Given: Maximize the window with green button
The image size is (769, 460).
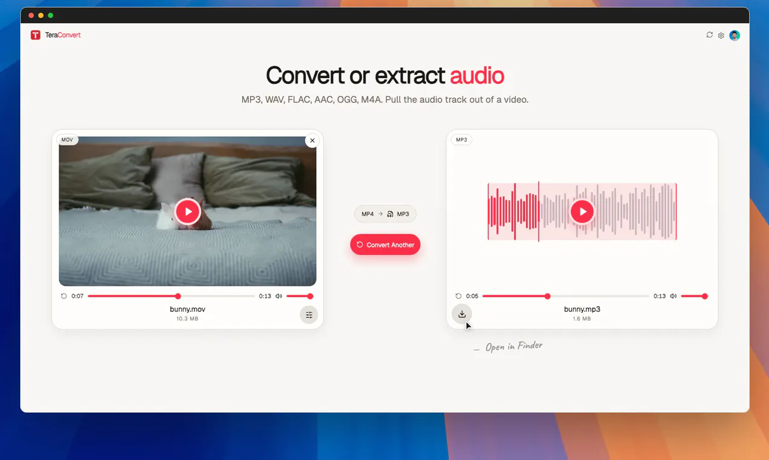Looking at the screenshot, I should (x=50, y=15).
